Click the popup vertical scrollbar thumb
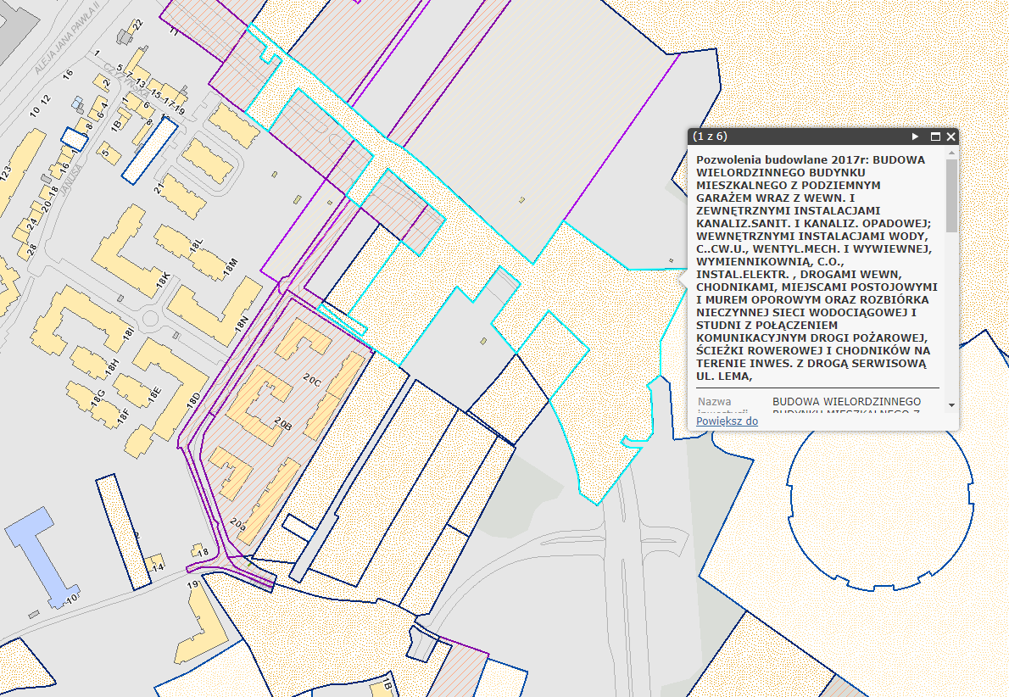1009x697 pixels. tap(951, 195)
